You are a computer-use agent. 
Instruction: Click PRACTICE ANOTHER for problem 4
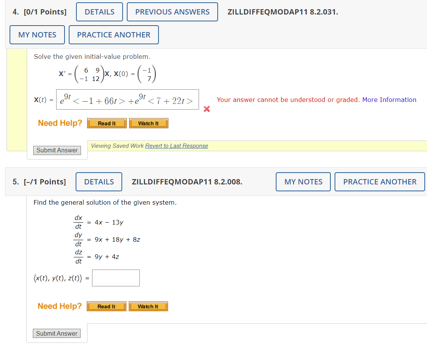click(x=113, y=34)
